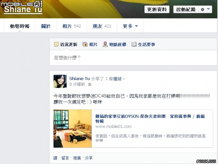Click the location pin icon
This screenshot has height=164, width=218.
[105, 44]
